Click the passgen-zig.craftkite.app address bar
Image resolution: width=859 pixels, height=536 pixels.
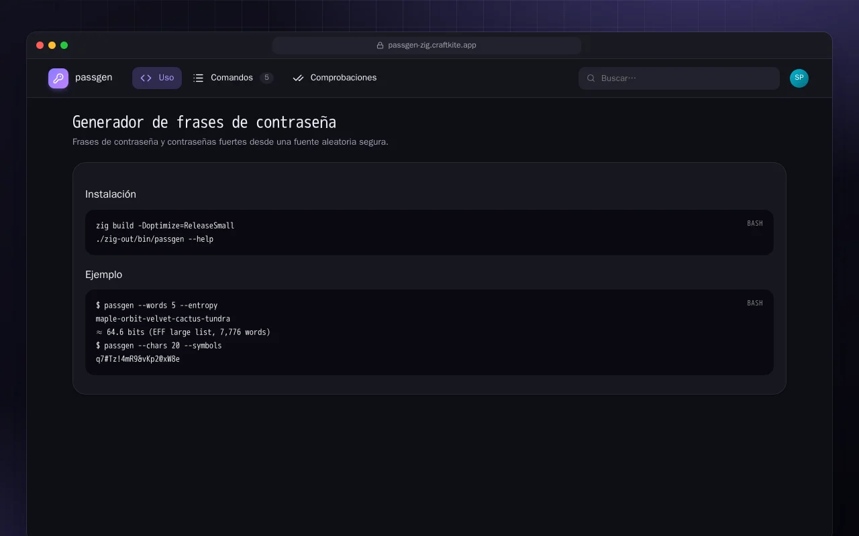[427, 46]
